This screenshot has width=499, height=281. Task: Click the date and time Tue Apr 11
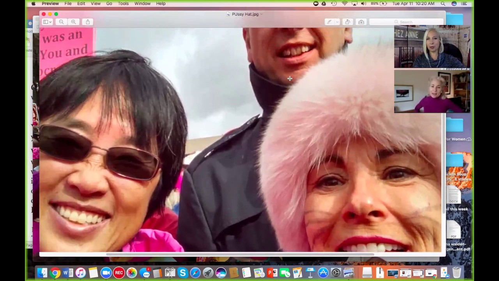413,4
